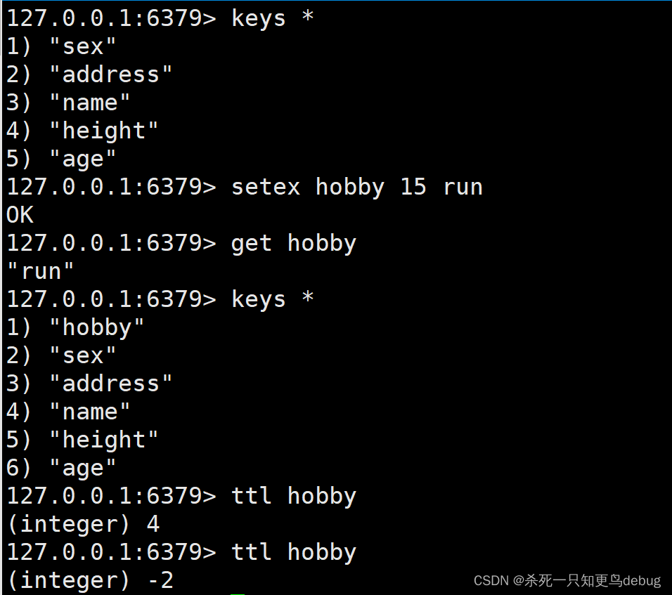Image resolution: width=672 pixels, height=595 pixels.
Task: Click the 3) "name" list entry
Action: 68,103
